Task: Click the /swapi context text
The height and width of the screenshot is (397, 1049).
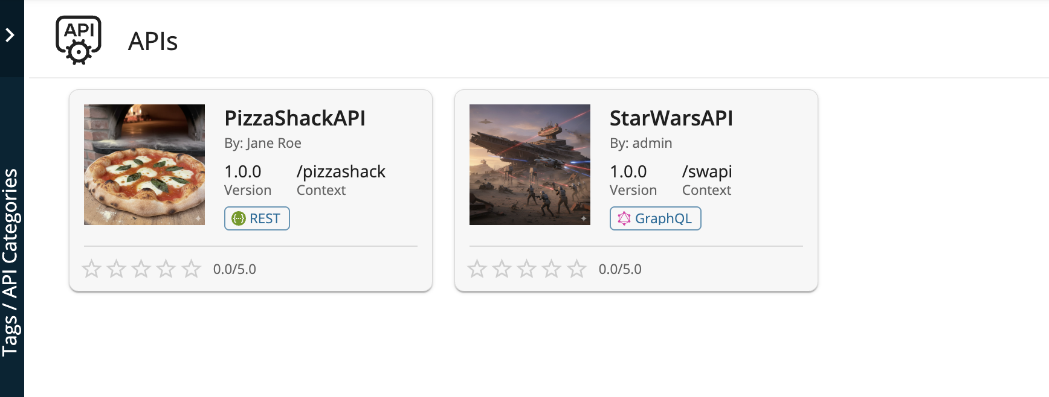Action: (707, 172)
